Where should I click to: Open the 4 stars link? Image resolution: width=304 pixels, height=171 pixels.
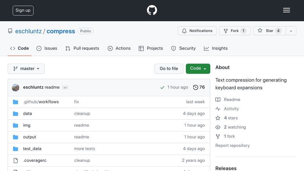226,118
